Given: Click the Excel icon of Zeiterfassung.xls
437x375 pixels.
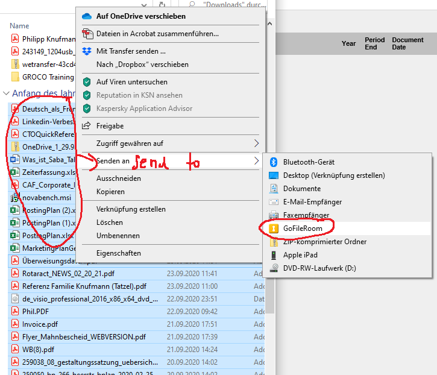Looking at the screenshot, I should (x=15, y=172).
